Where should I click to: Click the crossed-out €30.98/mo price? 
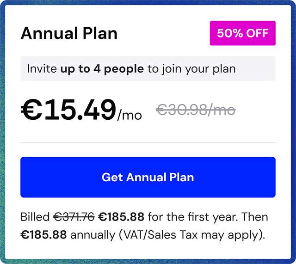pyautogui.click(x=196, y=110)
